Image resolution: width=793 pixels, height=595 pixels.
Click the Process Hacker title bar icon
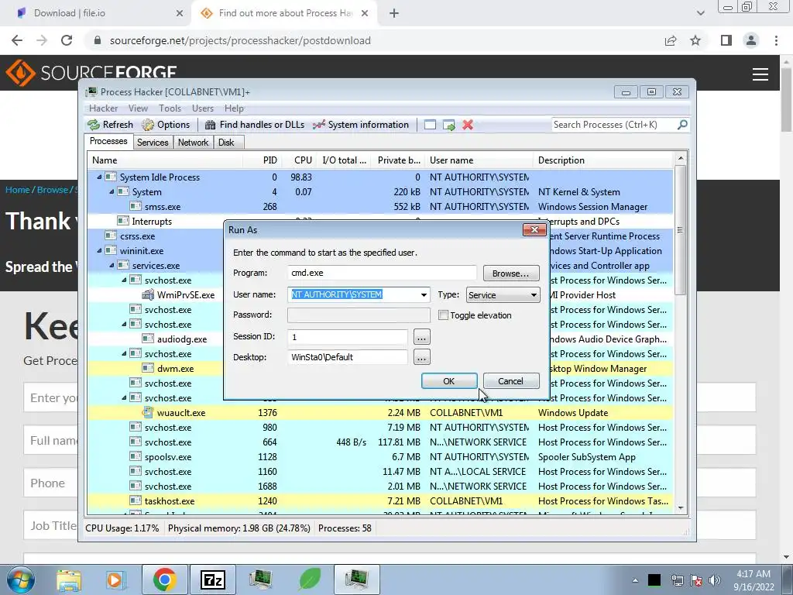(x=91, y=91)
